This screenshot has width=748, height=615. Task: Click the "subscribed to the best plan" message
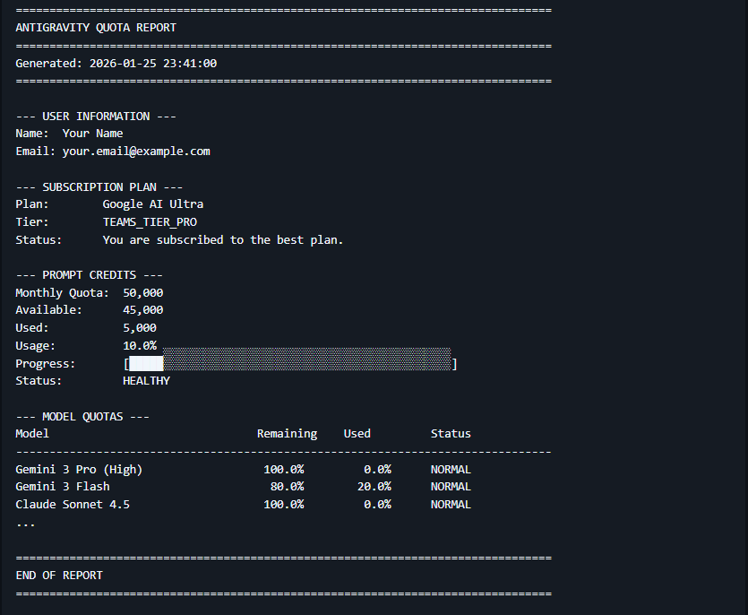click(223, 240)
